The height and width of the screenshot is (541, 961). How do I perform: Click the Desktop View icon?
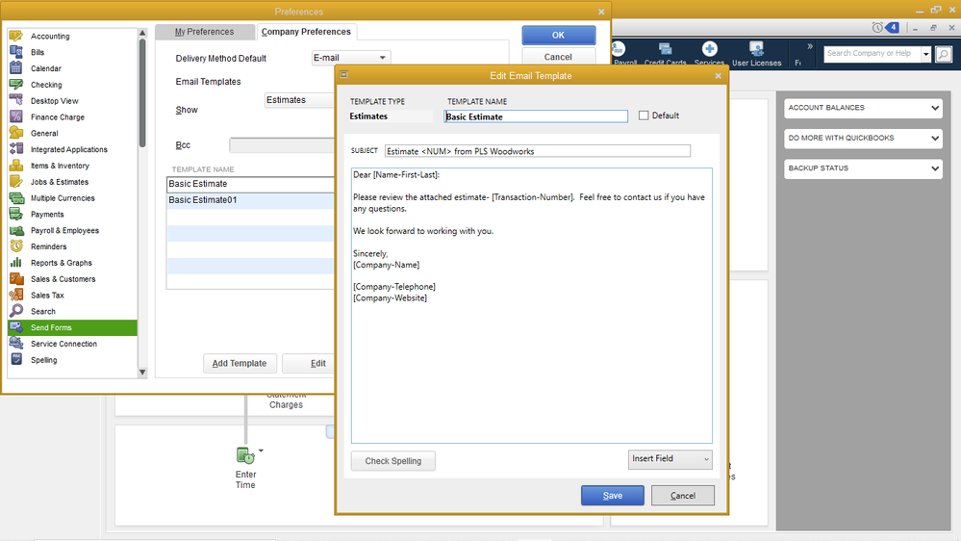(x=16, y=100)
